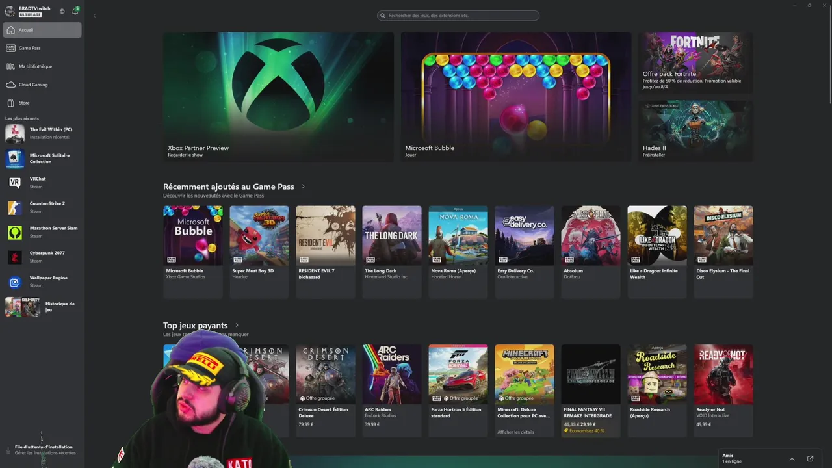Click the Counter-Strike 2 icon in recents

coord(15,207)
